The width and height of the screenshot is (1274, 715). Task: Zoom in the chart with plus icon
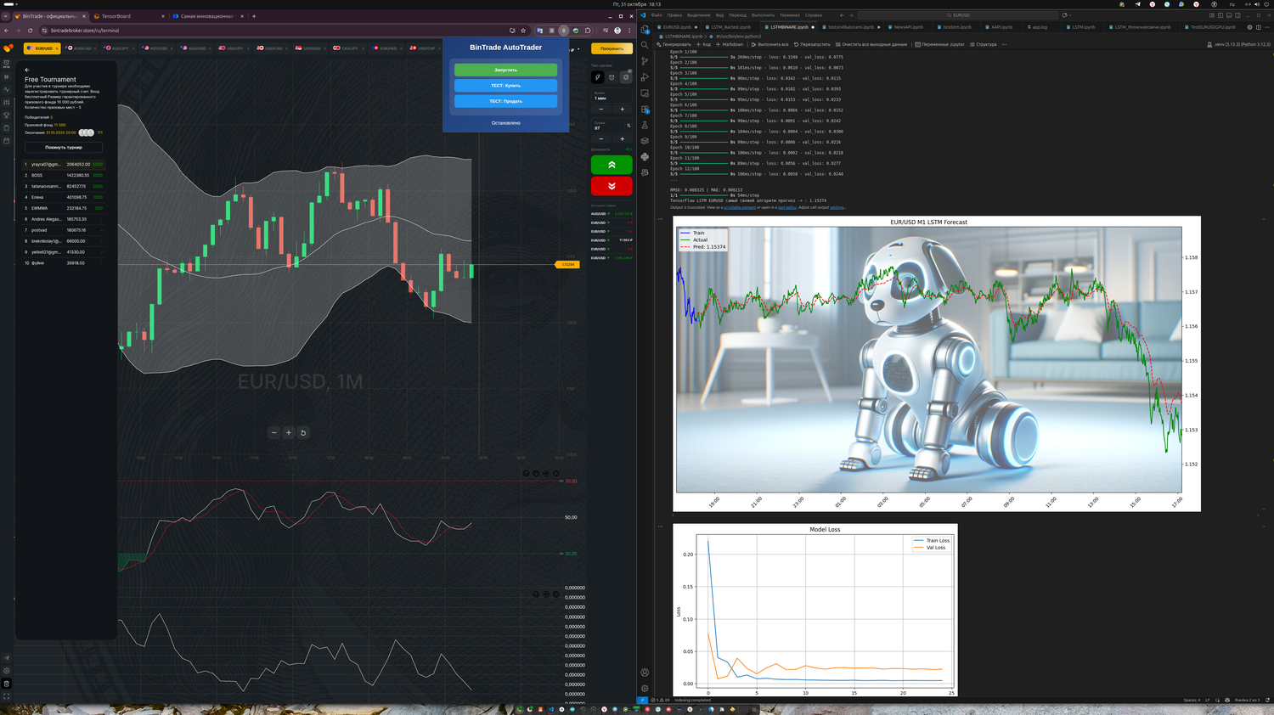[288, 432]
